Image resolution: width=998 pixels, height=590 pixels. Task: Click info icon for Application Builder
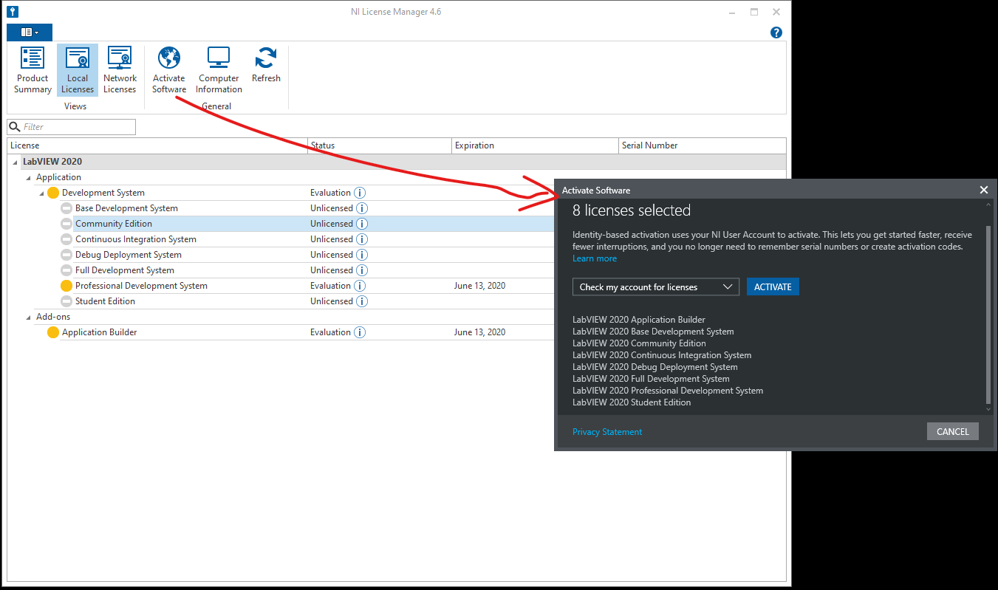pyautogui.click(x=360, y=332)
